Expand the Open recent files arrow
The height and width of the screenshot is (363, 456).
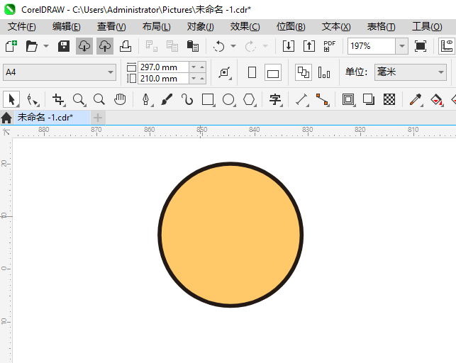point(46,46)
